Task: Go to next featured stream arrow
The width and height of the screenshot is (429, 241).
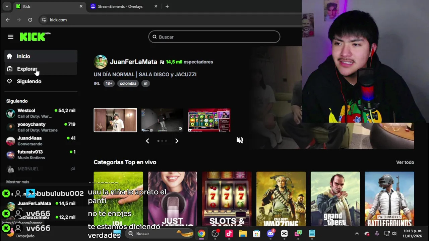Action: coord(177,141)
